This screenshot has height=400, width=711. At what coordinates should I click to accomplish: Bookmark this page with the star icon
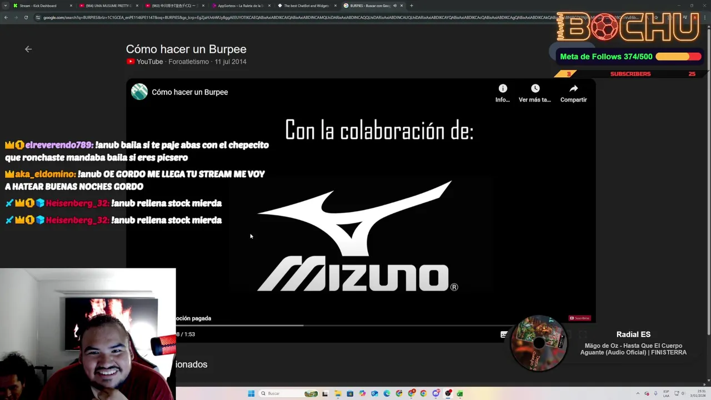pos(656,18)
